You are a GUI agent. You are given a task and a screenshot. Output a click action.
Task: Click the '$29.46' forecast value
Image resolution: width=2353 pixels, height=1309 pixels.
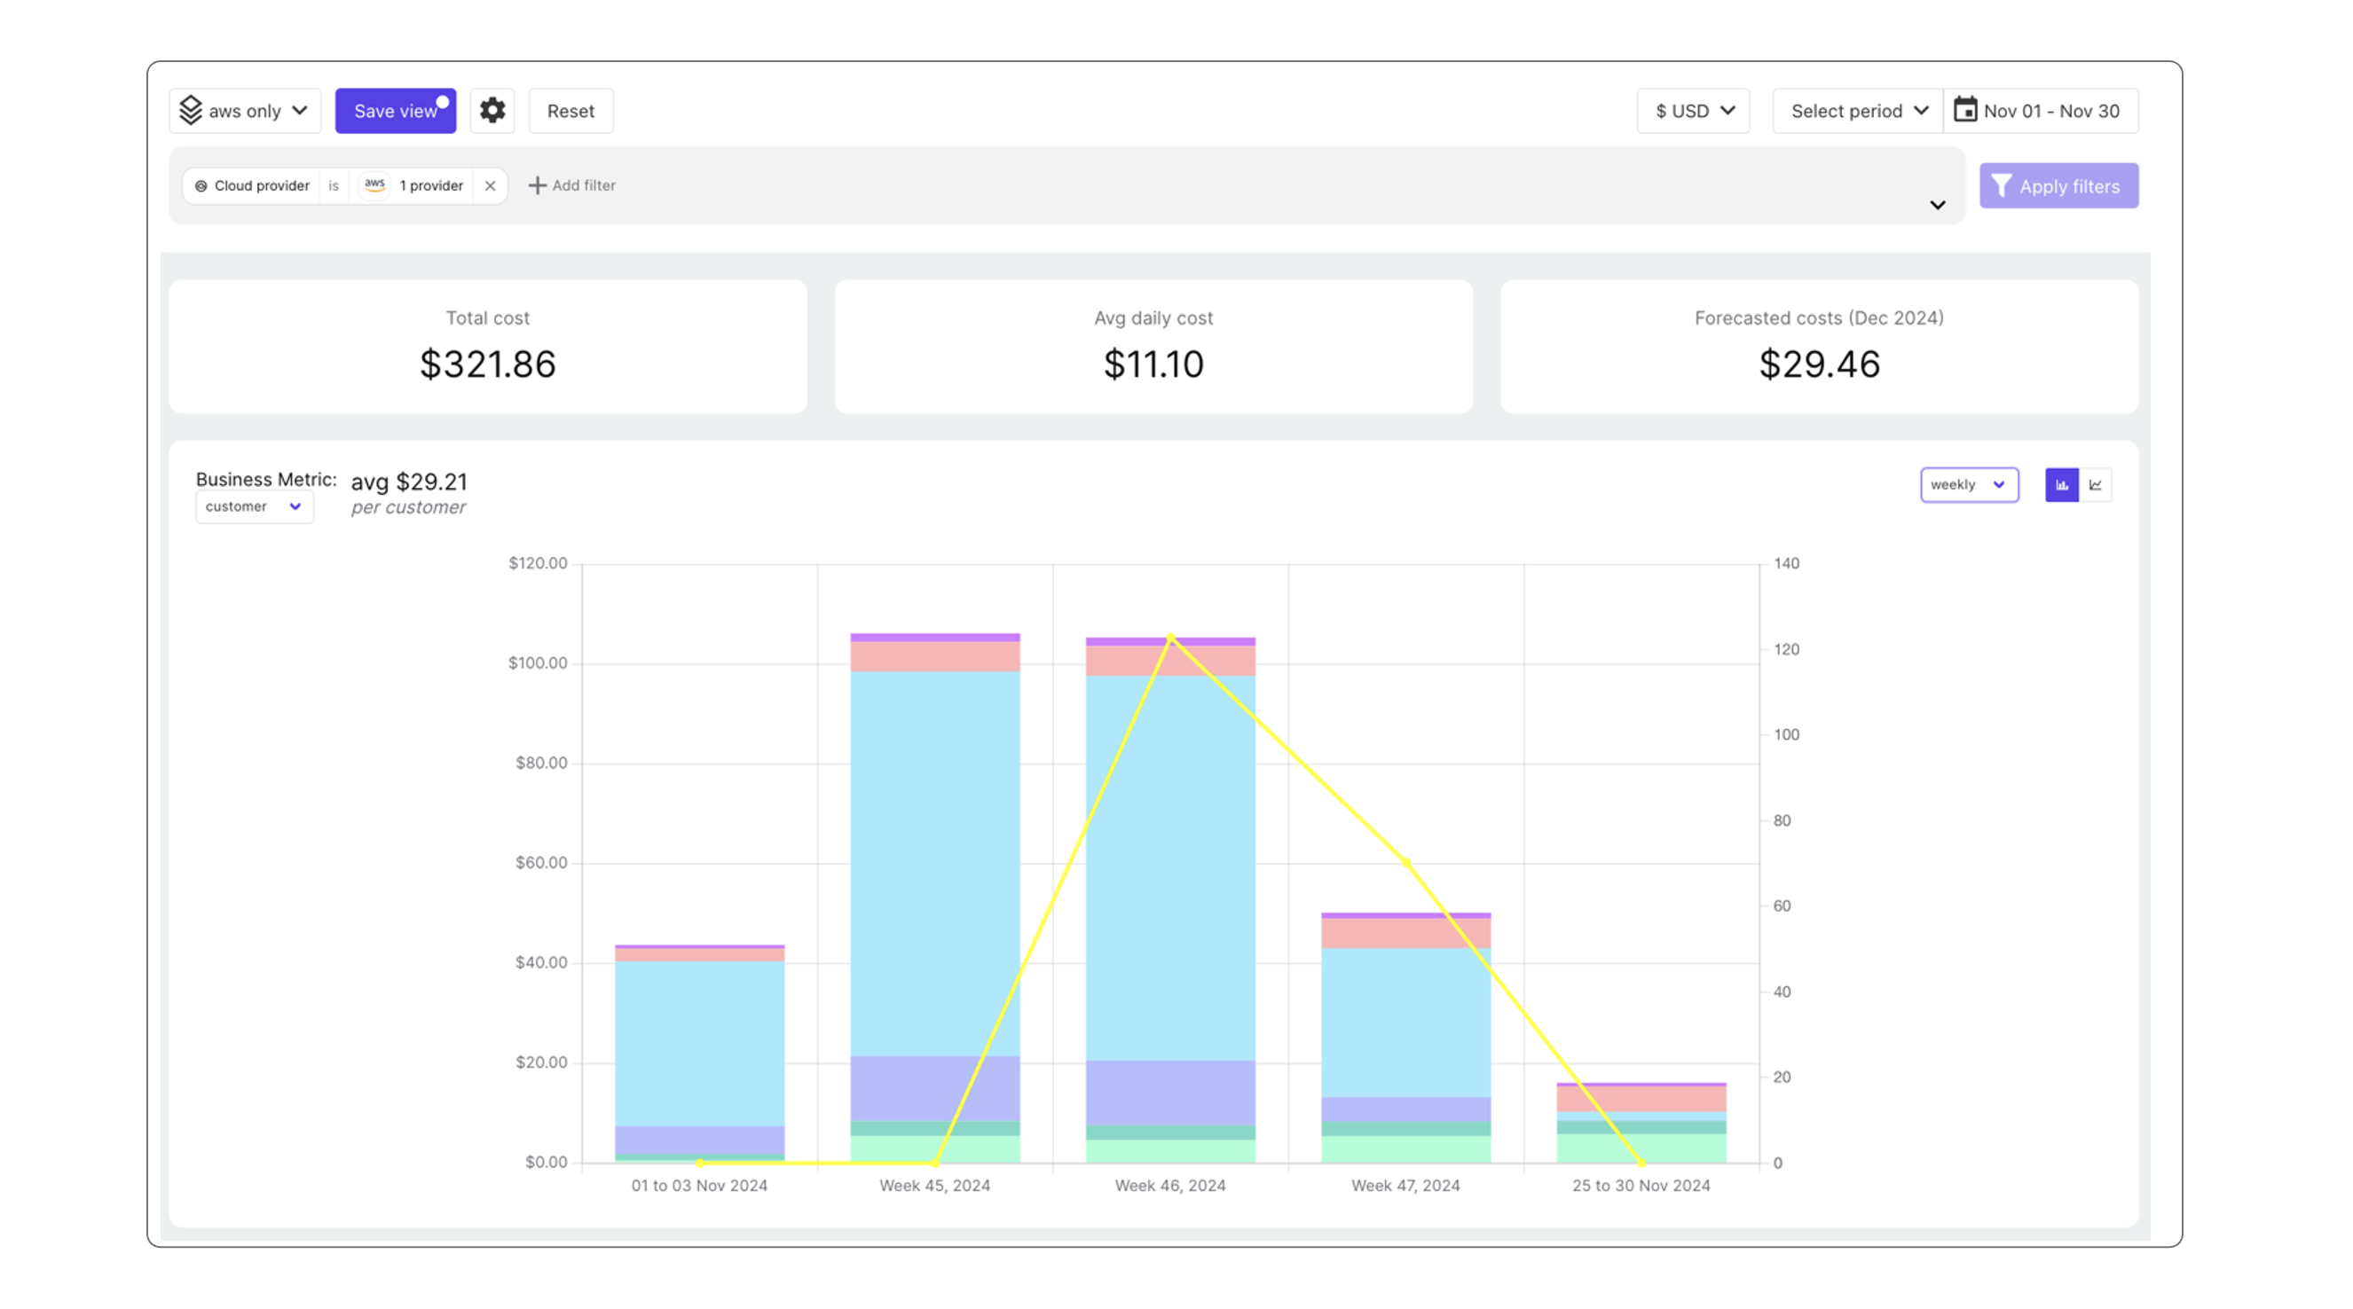point(1820,364)
